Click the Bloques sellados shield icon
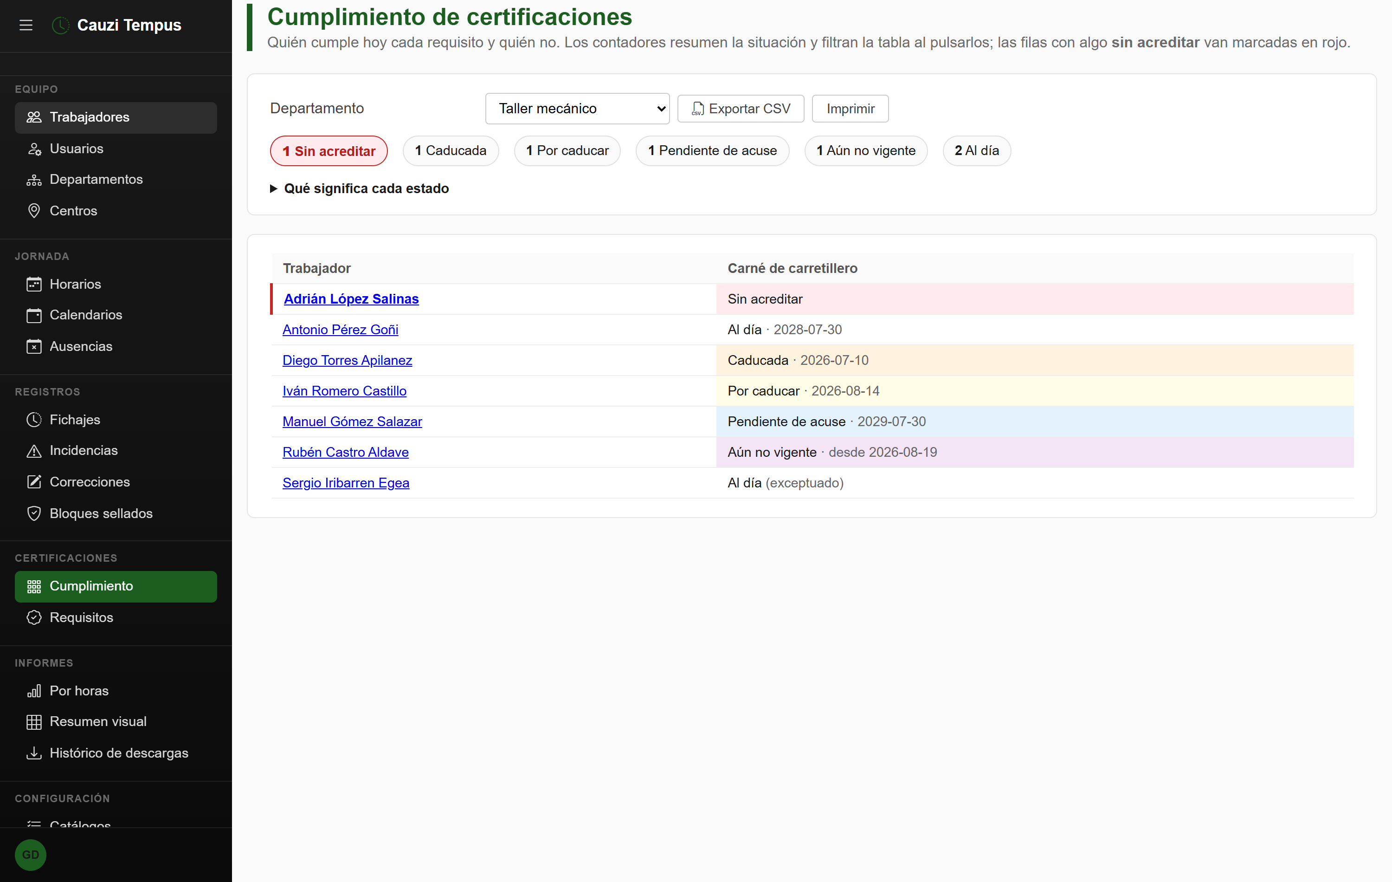 coord(34,513)
